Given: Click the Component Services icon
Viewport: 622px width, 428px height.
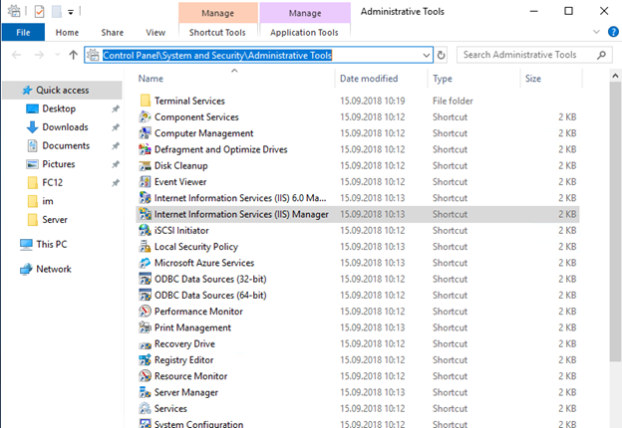Looking at the screenshot, I should point(146,116).
